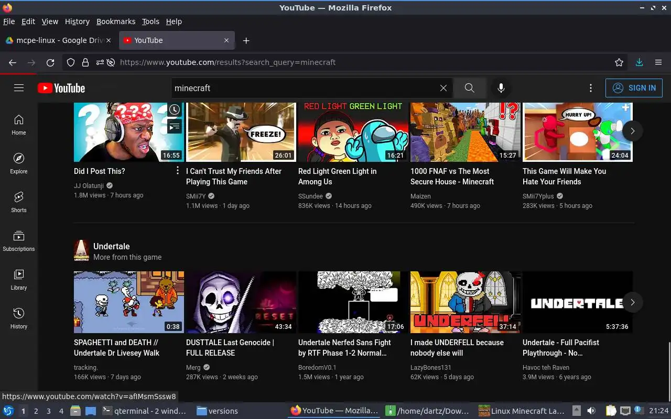Screen dimensions: 671x419
Task: Bookmark this page with the star
Action: click(x=619, y=62)
